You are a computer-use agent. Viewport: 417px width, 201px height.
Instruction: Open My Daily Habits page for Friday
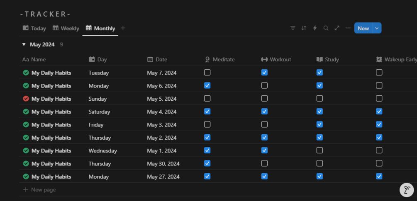[x=51, y=125]
